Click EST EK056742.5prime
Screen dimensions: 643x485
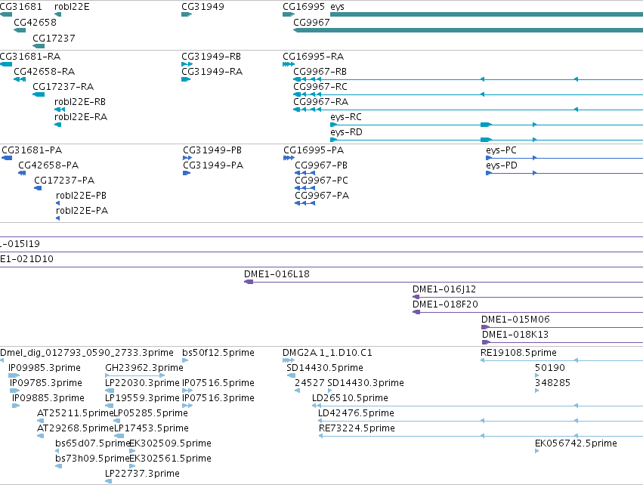pos(576,443)
